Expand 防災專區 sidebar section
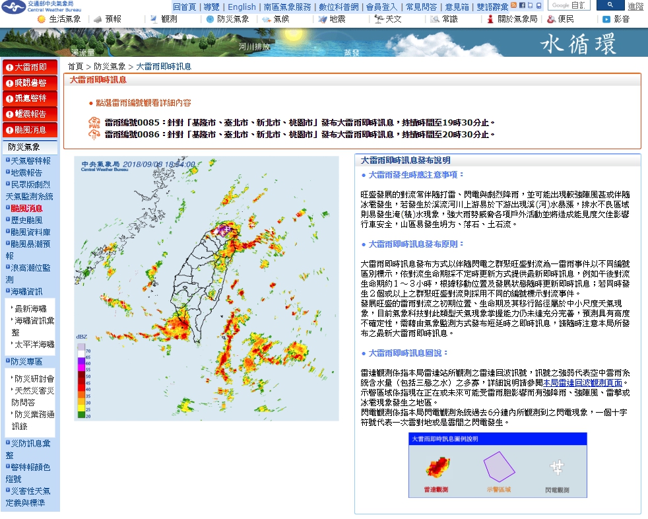Image resolution: width=648 pixels, height=519 pixels. click(x=26, y=361)
